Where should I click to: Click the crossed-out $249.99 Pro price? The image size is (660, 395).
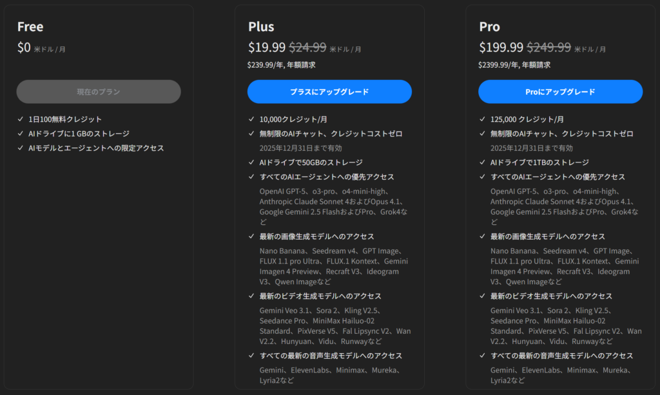point(548,47)
